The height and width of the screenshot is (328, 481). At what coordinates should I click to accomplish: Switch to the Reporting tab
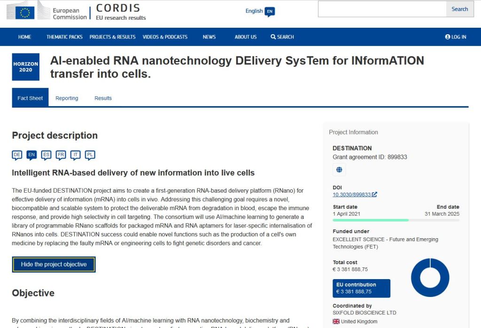point(67,98)
